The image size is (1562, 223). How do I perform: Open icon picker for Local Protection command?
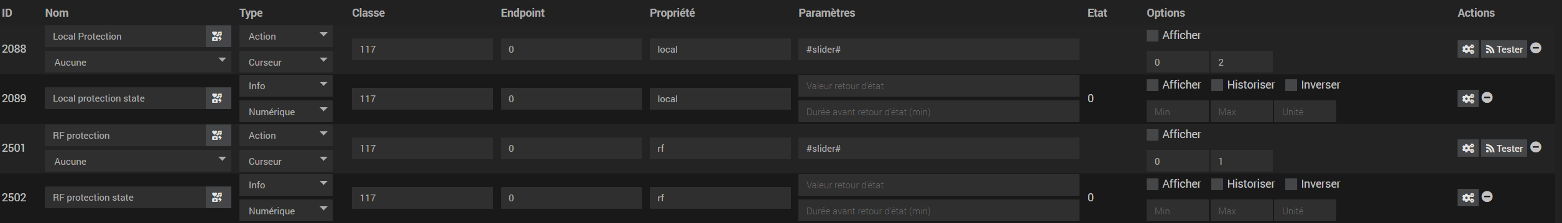coord(218,37)
